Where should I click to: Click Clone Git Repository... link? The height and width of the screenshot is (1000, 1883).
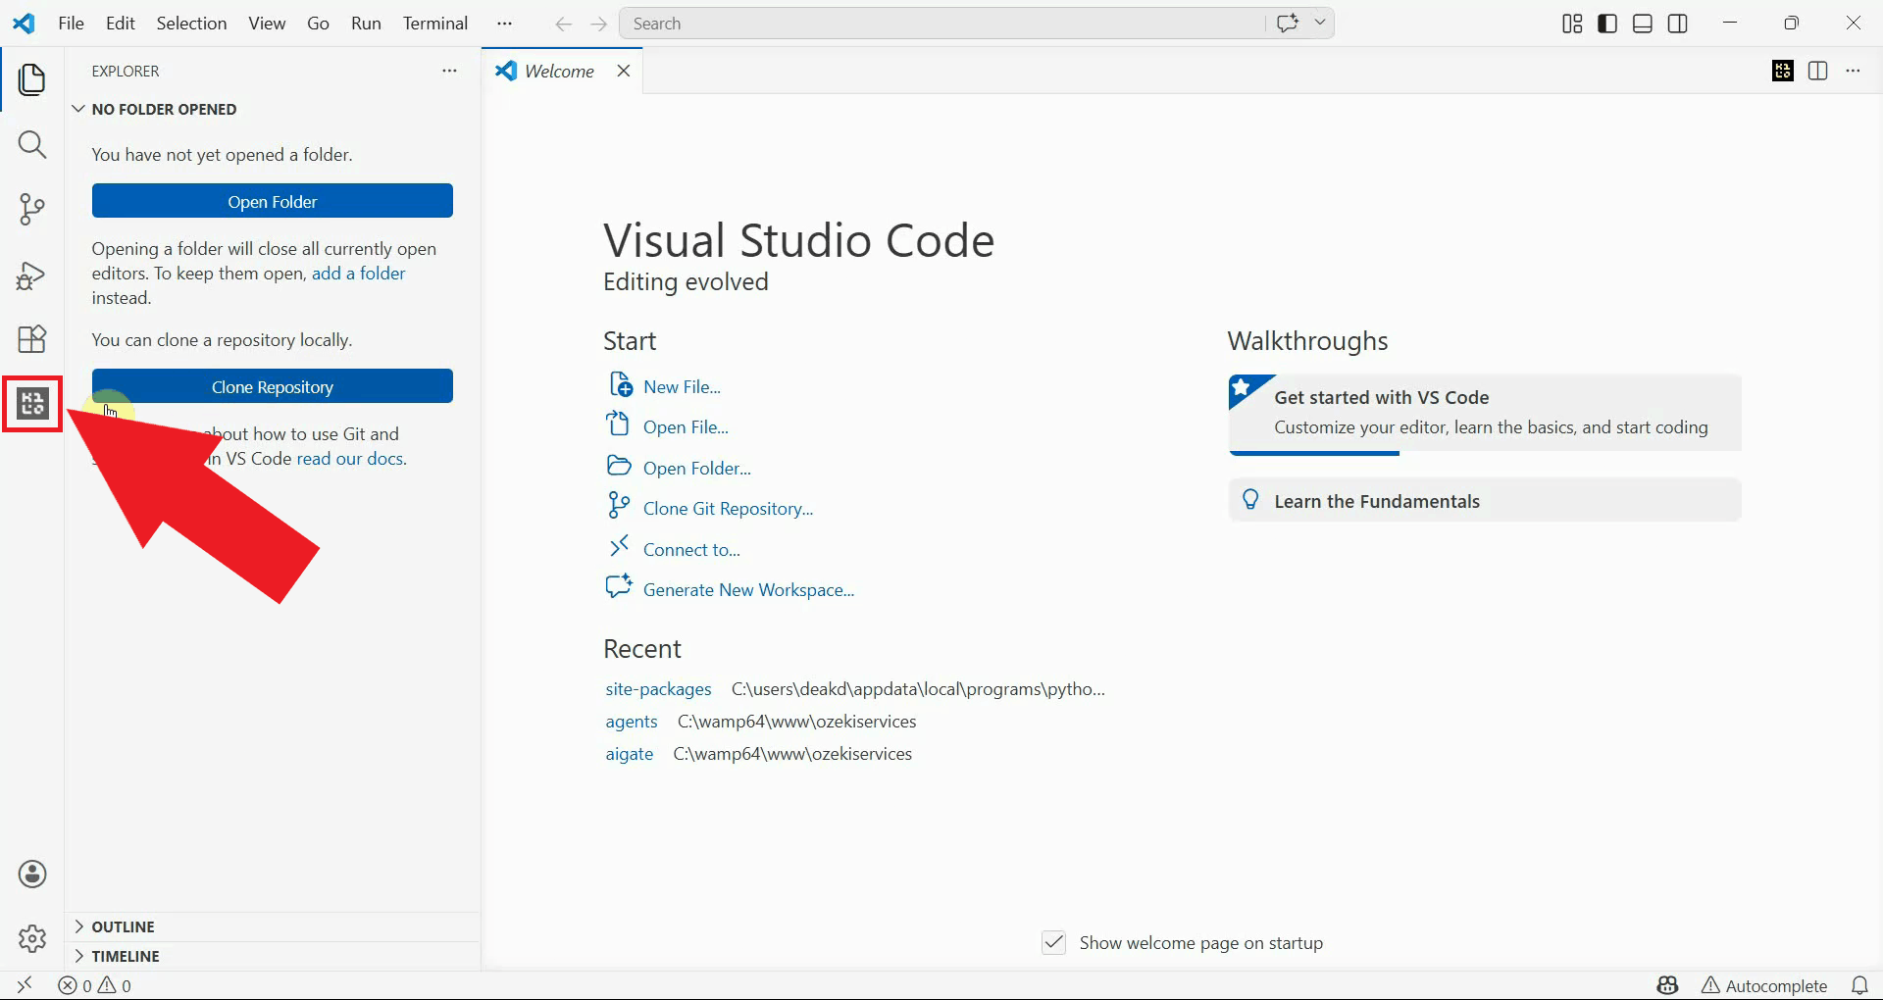[728, 508]
